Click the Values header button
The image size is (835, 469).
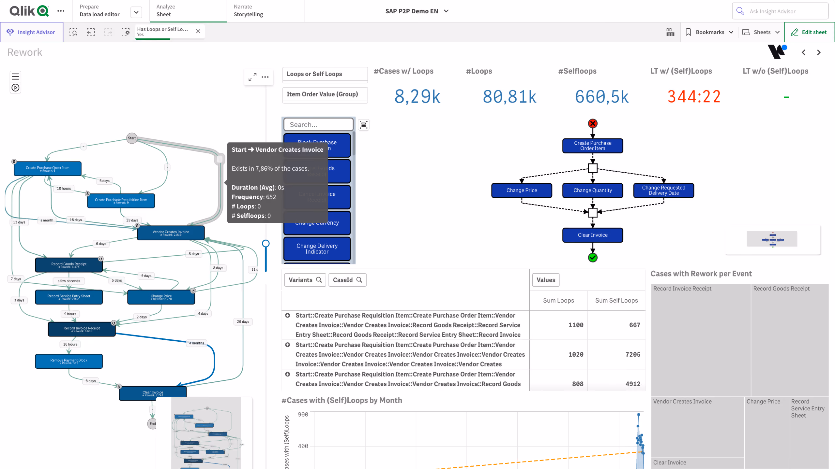[x=546, y=280]
